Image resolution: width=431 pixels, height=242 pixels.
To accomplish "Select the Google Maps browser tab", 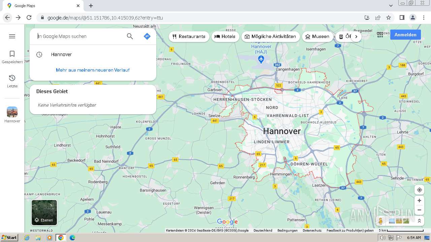I will 43,6.
